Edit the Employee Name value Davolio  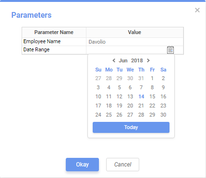(135, 42)
